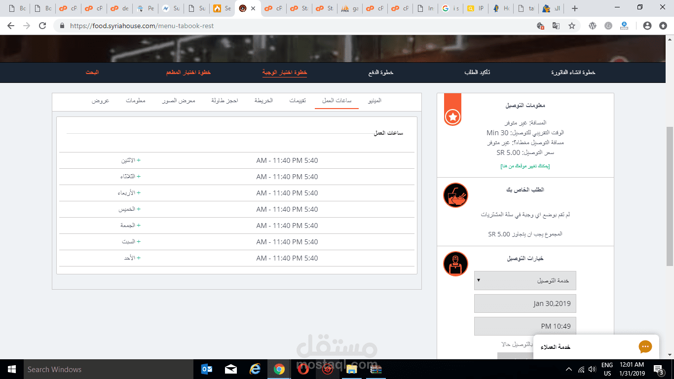The image size is (674, 379).
Task: Click the delivery person icon
Action: pos(455,264)
